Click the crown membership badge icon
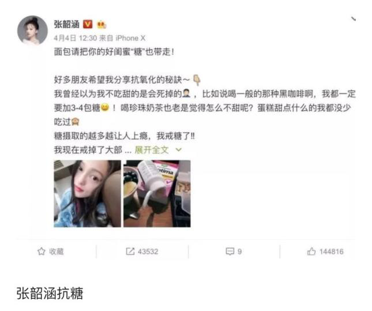 [x=102, y=24]
